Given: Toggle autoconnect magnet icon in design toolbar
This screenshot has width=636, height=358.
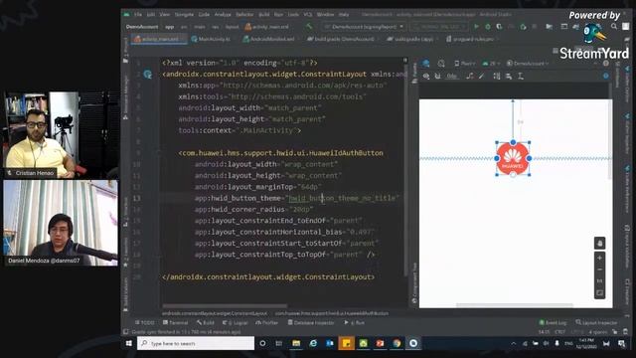Looking at the screenshot, I should (x=437, y=76).
